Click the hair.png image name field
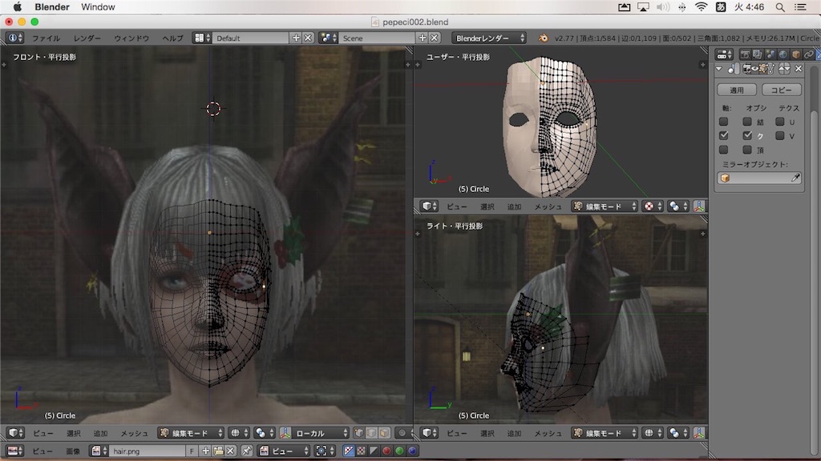The width and height of the screenshot is (821, 461). tap(147, 451)
